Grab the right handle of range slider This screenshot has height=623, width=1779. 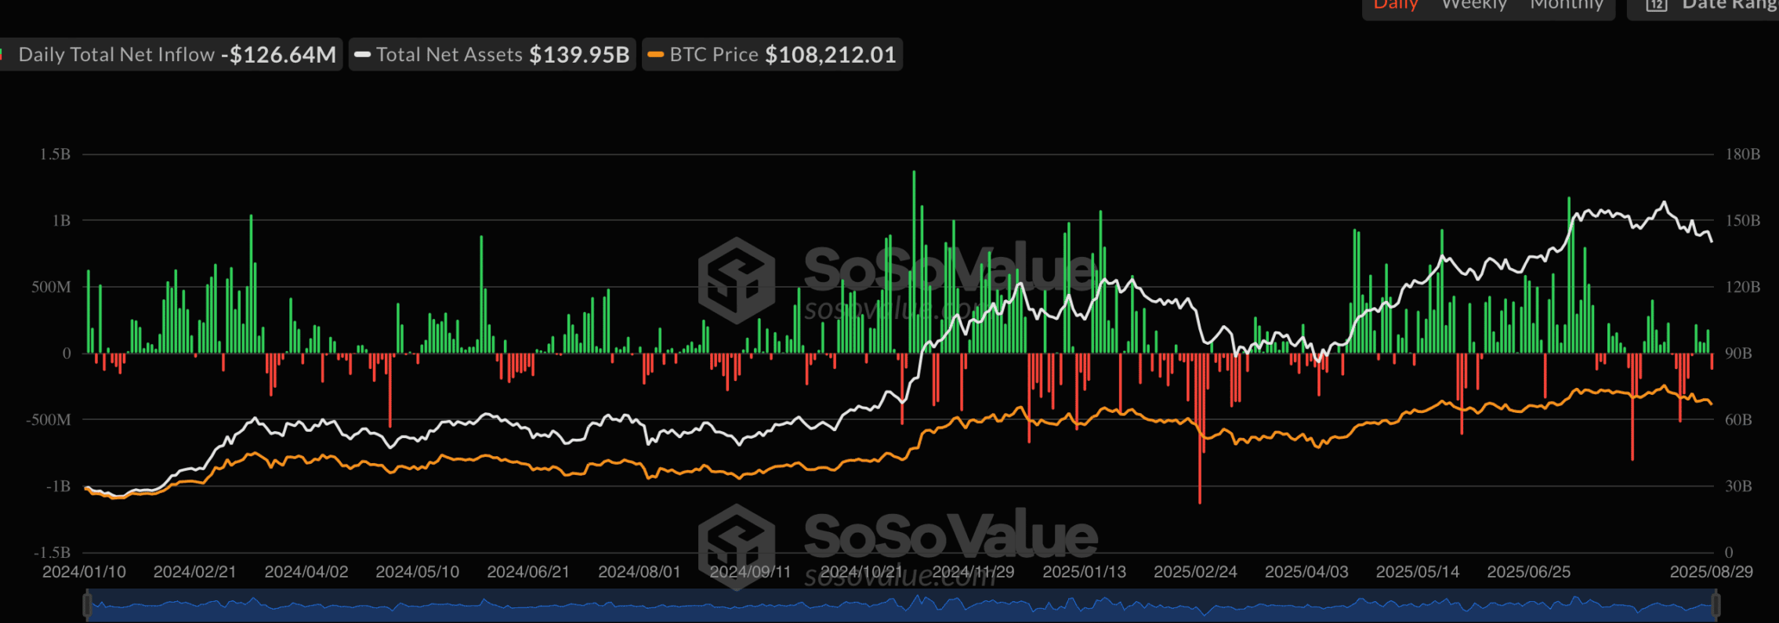(x=1716, y=605)
